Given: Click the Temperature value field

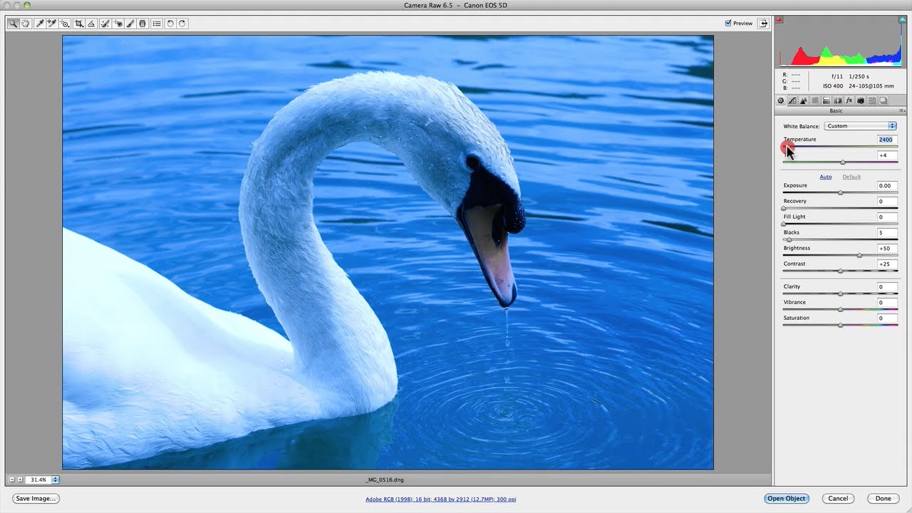Looking at the screenshot, I should [x=887, y=140].
